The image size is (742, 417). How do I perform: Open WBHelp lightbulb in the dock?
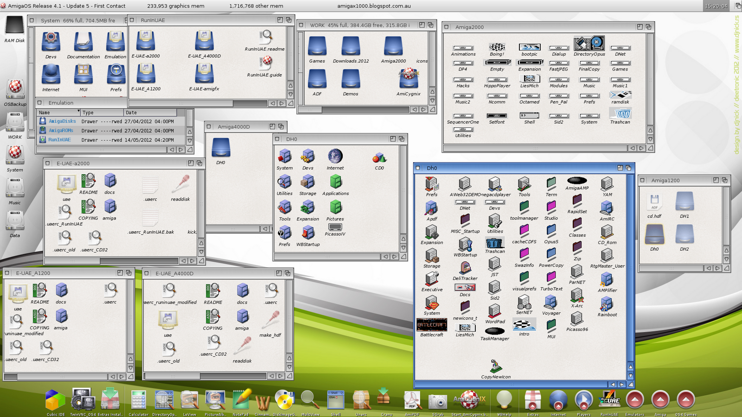[x=504, y=400]
